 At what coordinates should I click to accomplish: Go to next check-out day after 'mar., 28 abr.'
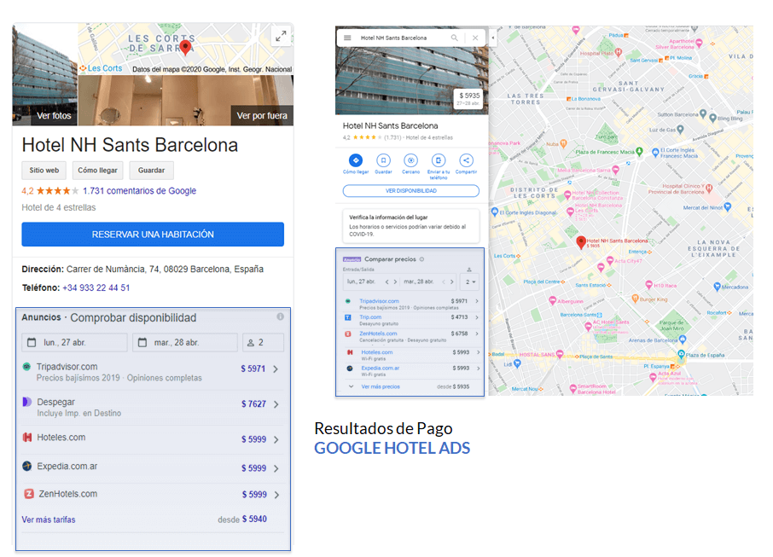(x=451, y=282)
